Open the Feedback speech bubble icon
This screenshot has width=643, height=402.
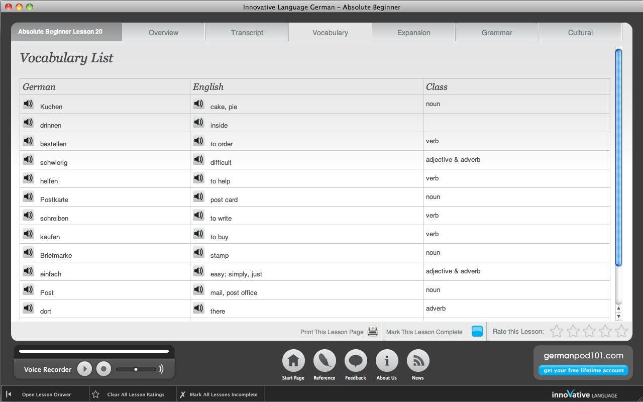click(356, 361)
